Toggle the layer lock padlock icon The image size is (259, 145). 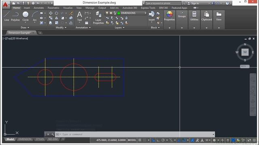(115, 13)
